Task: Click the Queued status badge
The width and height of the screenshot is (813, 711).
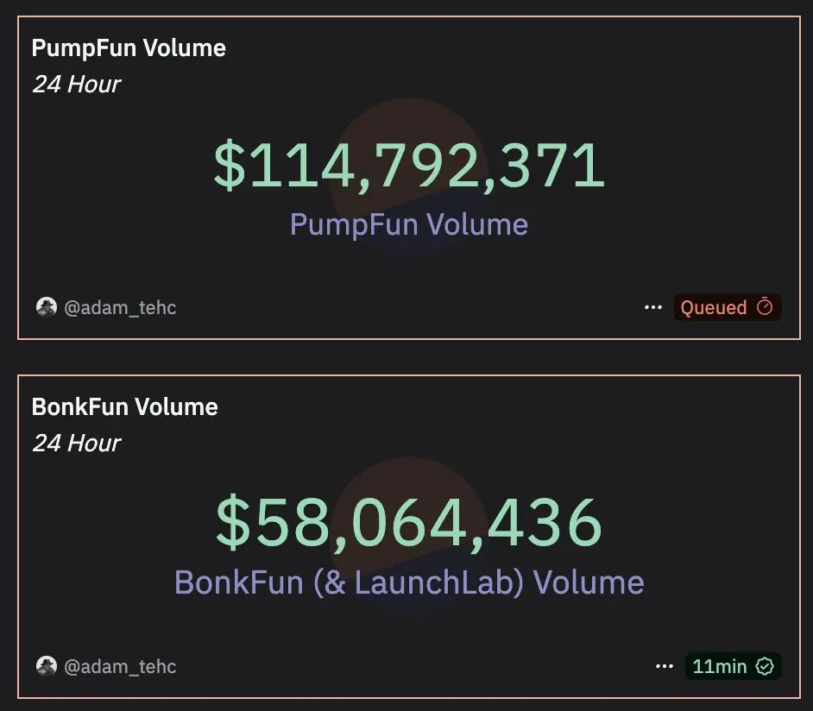Action: [728, 307]
